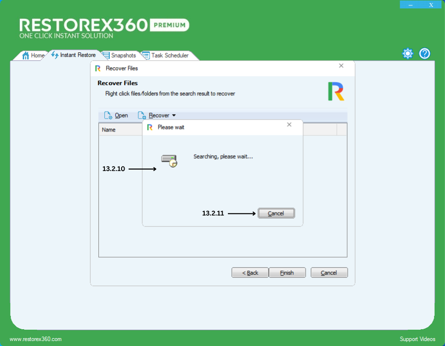The width and height of the screenshot is (445, 346).
Task: Open the Support Videos link
Action: [x=417, y=339]
